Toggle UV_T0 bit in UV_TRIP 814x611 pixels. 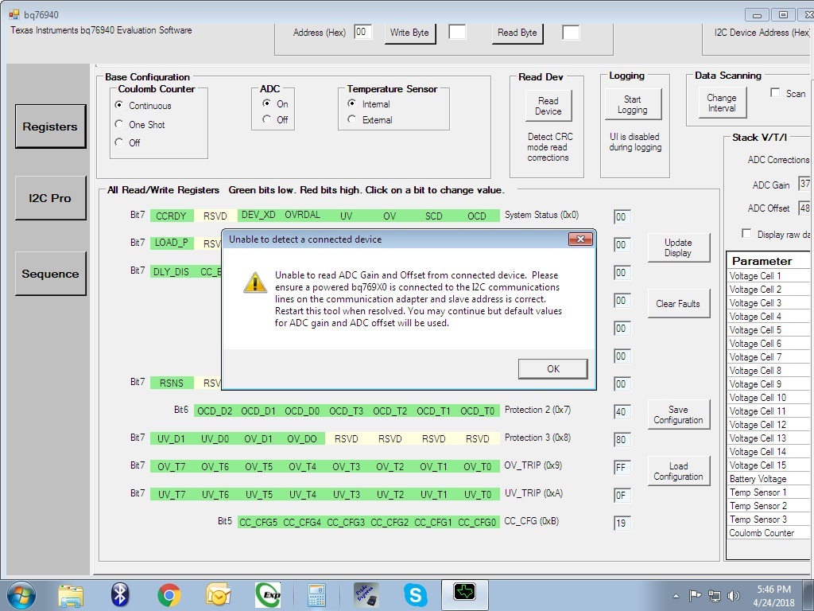[477, 494]
